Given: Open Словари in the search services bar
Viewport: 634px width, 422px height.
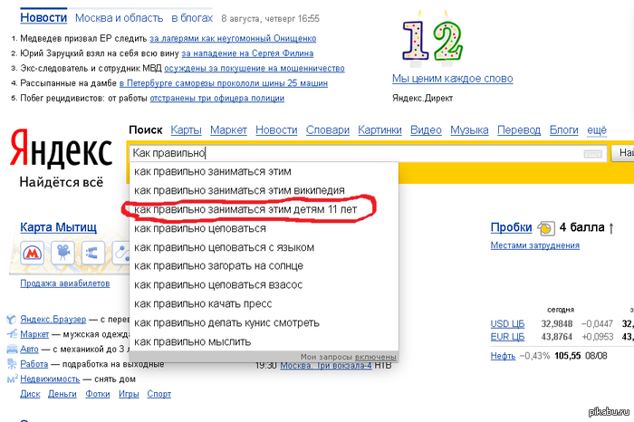Looking at the screenshot, I should click(x=328, y=130).
